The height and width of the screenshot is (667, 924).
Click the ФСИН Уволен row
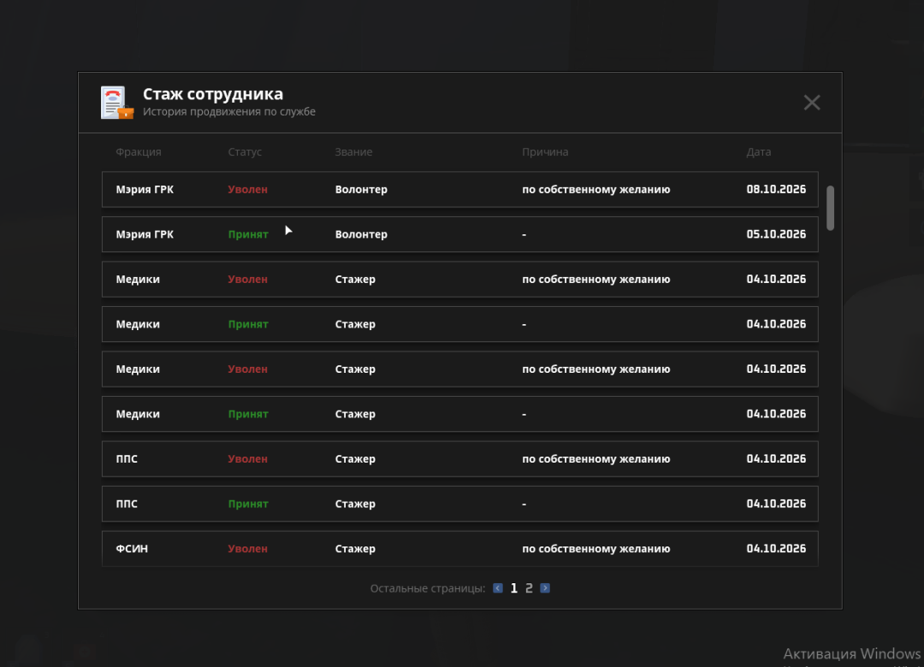coord(459,549)
